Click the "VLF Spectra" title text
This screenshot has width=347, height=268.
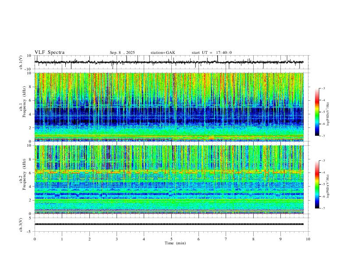50,53
